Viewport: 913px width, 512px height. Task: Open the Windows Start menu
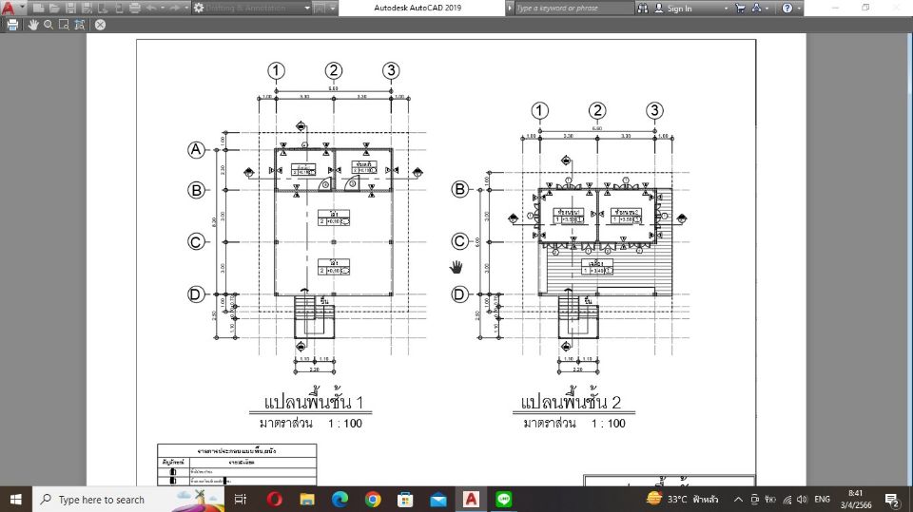pyautogui.click(x=15, y=499)
